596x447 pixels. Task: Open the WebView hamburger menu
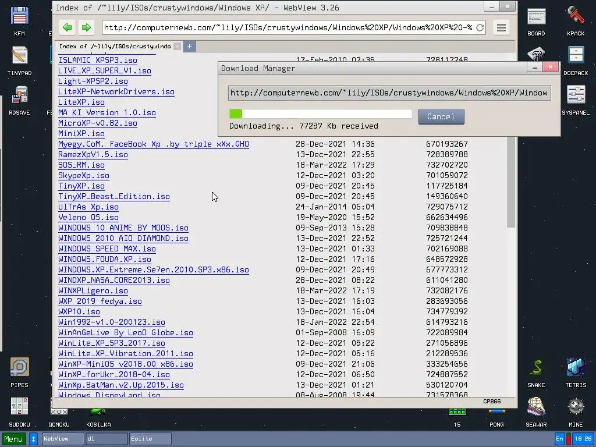tap(501, 27)
